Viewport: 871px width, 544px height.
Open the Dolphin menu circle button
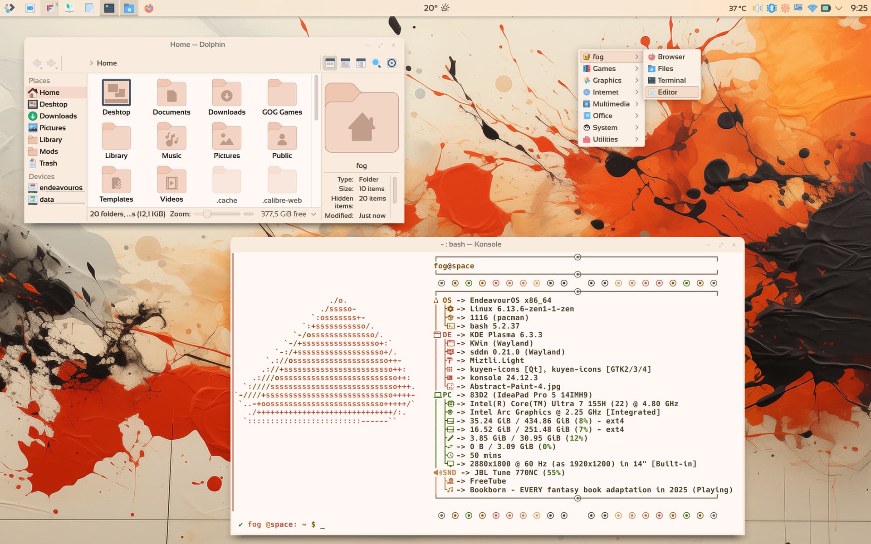tap(392, 63)
